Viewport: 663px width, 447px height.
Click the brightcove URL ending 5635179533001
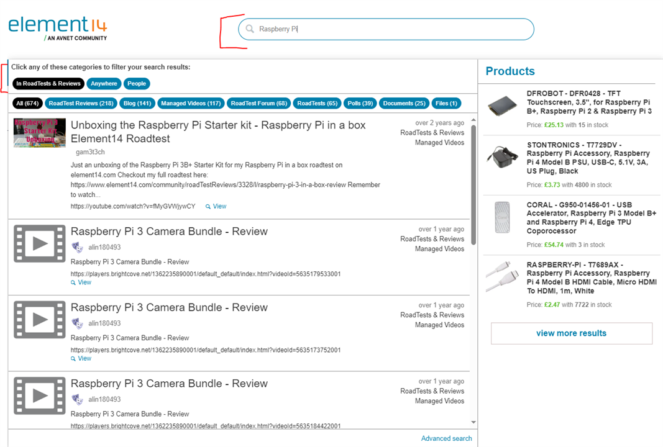(206, 274)
